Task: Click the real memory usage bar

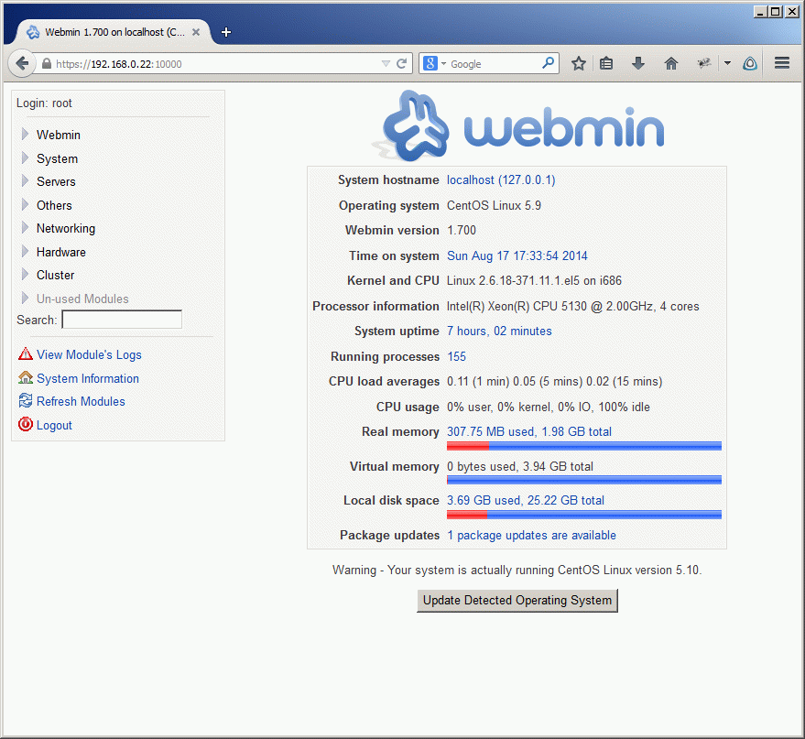Action: click(583, 446)
